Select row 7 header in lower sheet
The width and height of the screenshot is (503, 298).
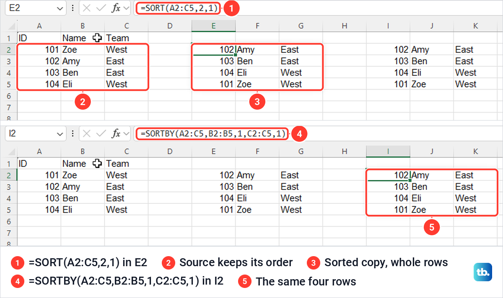point(8,233)
